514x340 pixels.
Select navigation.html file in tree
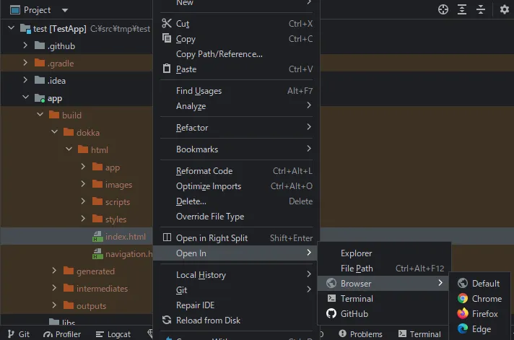click(x=128, y=254)
